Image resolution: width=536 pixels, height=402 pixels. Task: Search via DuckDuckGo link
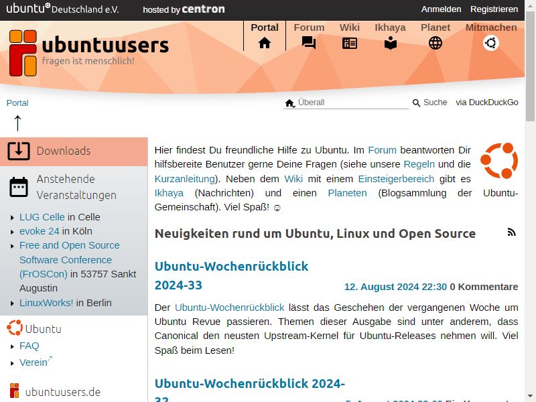(487, 103)
